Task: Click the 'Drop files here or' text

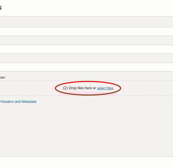Action: click(83, 88)
